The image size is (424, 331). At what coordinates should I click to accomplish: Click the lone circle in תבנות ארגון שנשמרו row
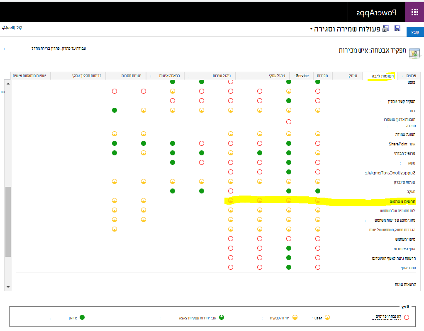288,122
